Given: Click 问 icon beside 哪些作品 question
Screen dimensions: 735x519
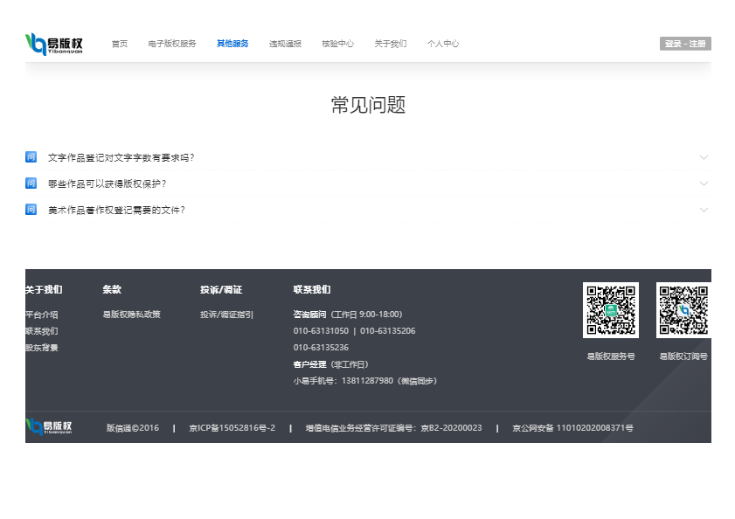Looking at the screenshot, I should [x=31, y=183].
